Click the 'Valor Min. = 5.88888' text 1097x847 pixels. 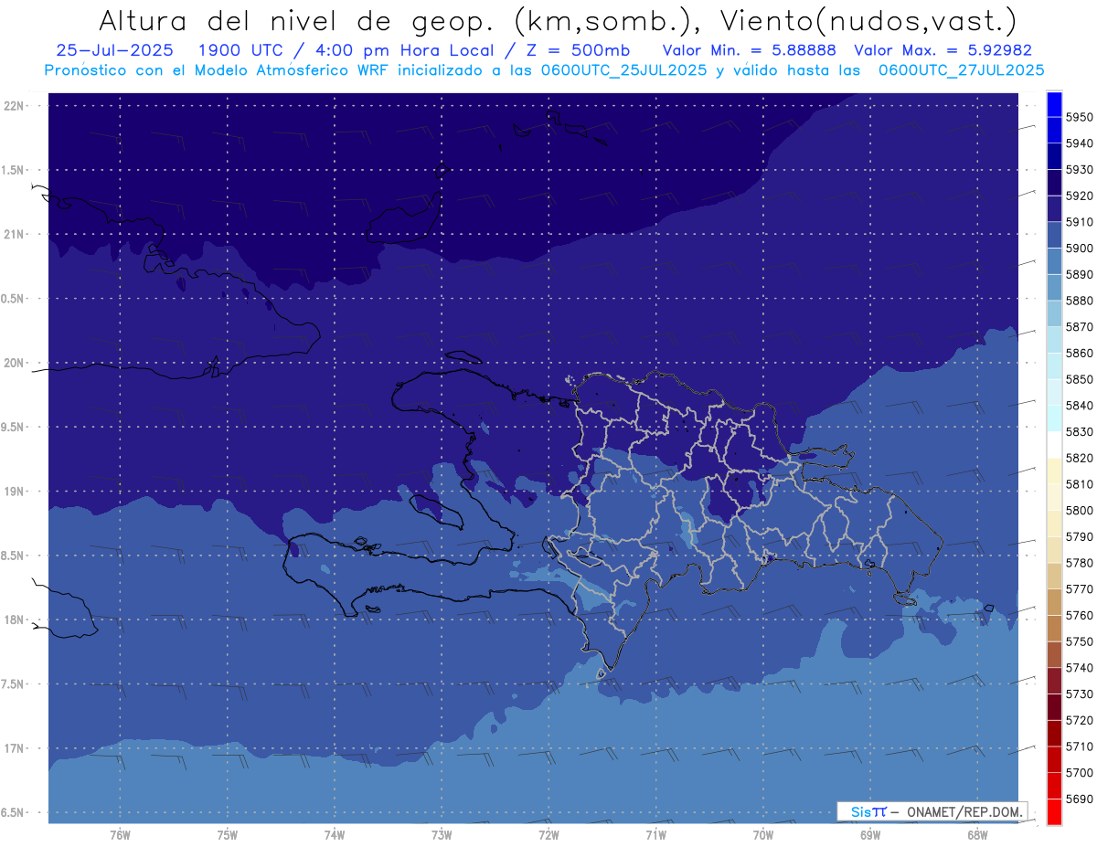pos(749,50)
